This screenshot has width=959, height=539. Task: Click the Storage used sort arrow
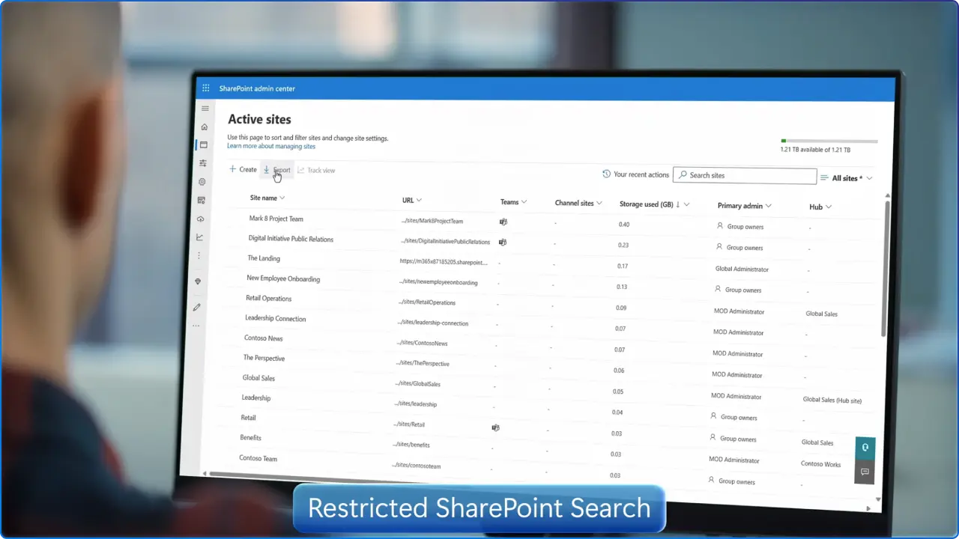(x=678, y=204)
